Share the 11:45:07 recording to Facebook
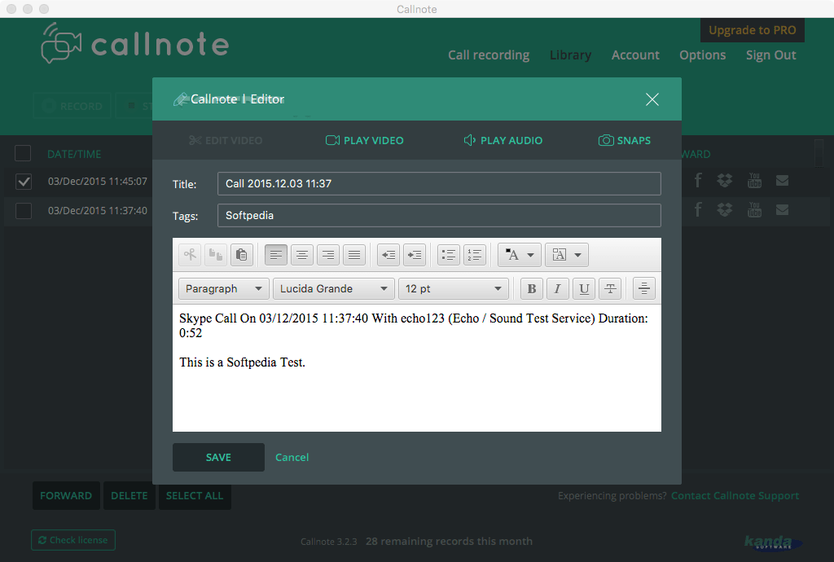 pyautogui.click(x=698, y=181)
